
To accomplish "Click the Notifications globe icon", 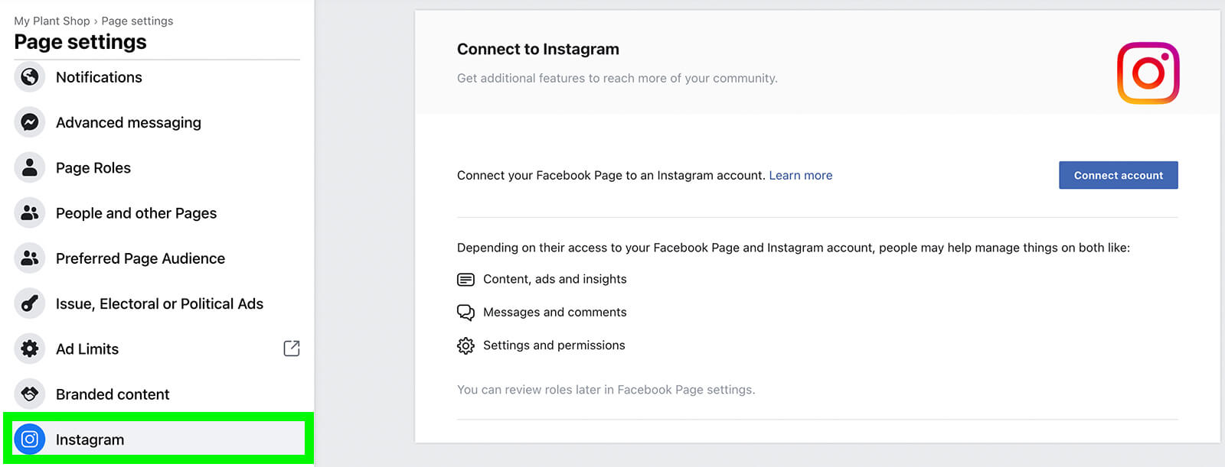I will [30, 77].
